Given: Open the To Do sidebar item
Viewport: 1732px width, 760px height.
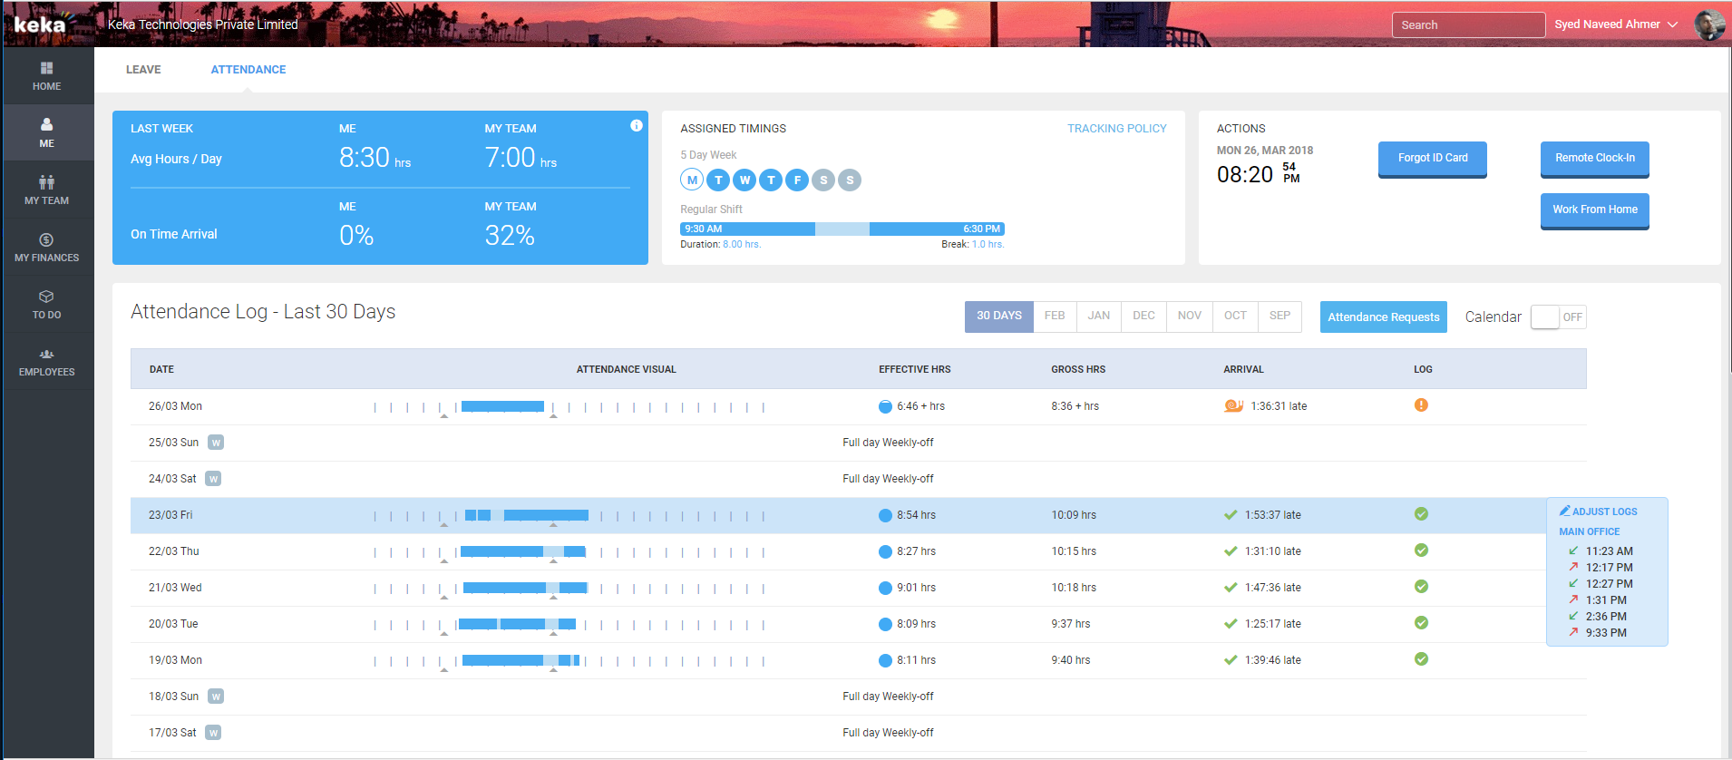Looking at the screenshot, I should (x=46, y=304).
